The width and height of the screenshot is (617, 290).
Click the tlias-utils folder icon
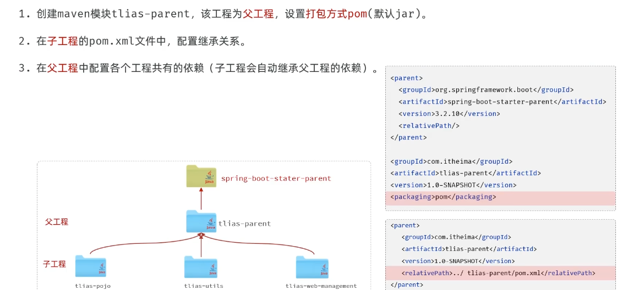coord(201,267)
